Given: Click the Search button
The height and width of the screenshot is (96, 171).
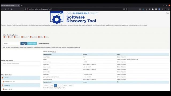Looking at the screenshot, I should pos(24,43).
